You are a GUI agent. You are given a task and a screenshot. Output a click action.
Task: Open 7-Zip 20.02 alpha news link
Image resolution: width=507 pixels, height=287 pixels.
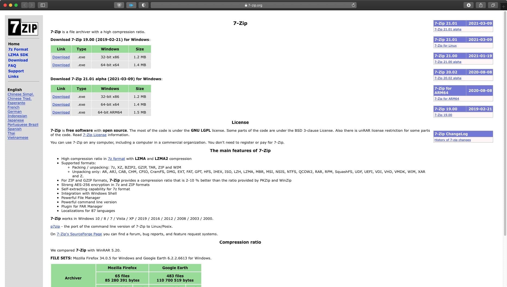point(448,78)
